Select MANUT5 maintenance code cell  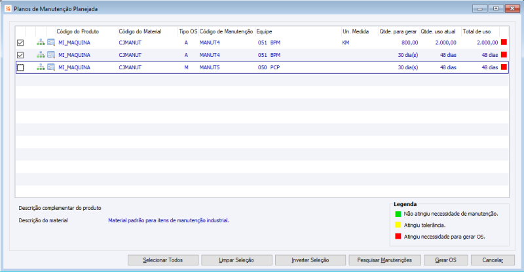(x=210, y=67)
